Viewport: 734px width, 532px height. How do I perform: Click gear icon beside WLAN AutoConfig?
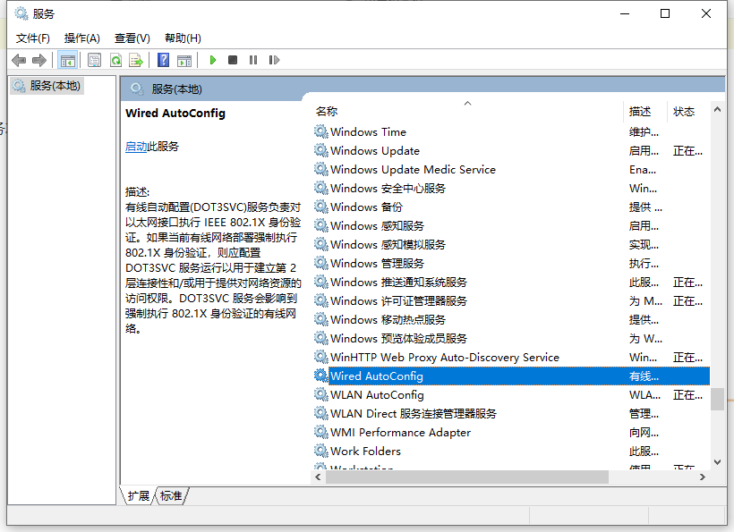(320, 394)
